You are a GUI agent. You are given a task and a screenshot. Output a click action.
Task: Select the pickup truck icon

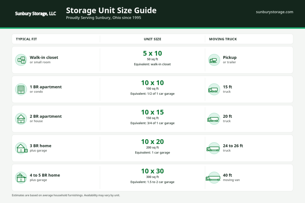coord(214,59)
